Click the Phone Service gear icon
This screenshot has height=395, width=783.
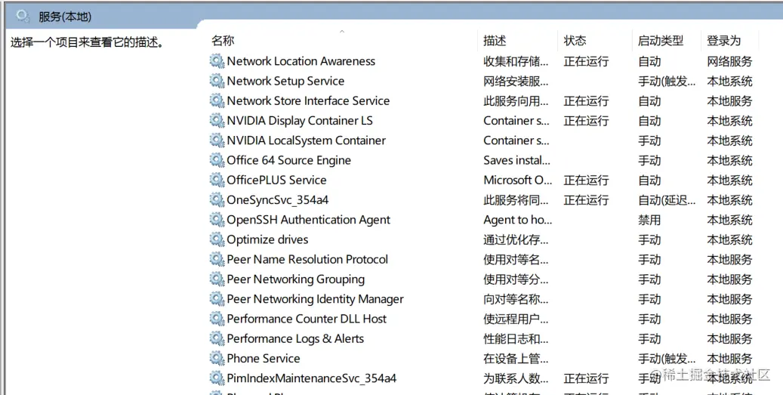click(x=217, y=358)
